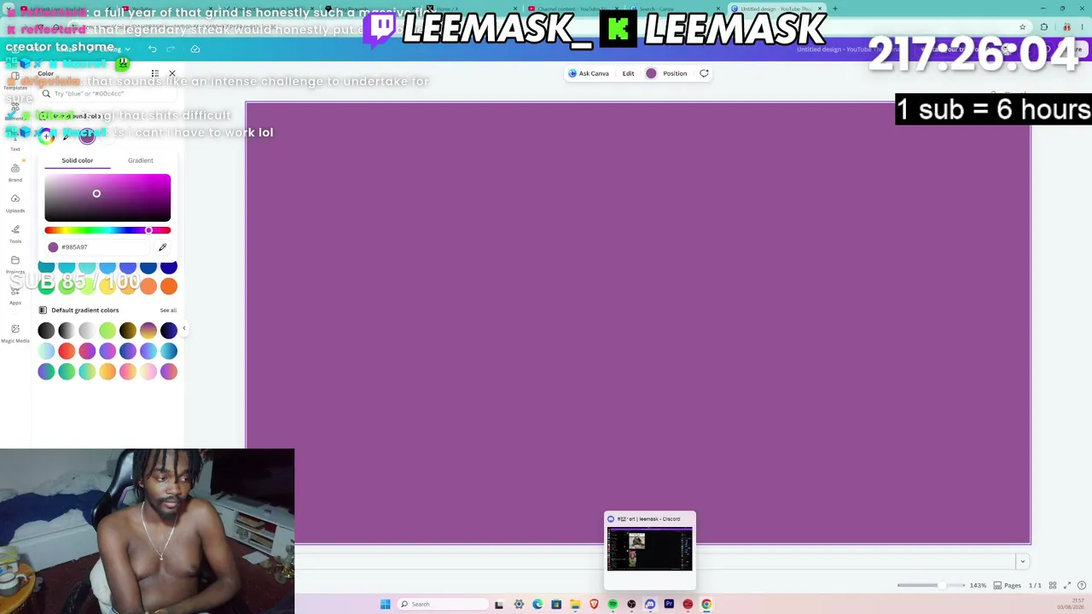
Task: Open the Position panel
Action: (x=675, y=73)
